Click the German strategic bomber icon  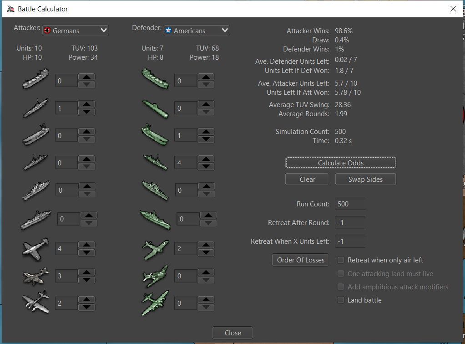click(35, 303)
